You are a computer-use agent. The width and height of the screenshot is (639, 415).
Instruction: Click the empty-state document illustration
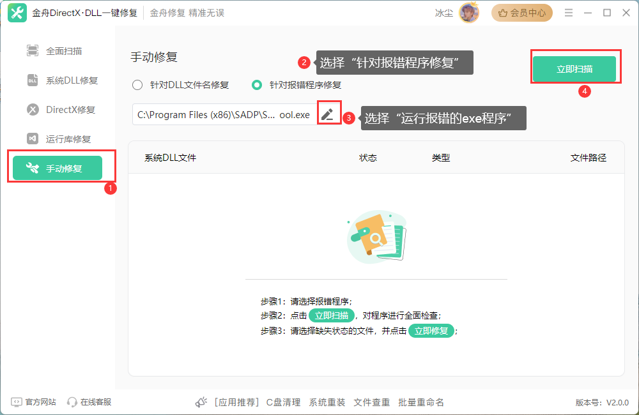377,236
